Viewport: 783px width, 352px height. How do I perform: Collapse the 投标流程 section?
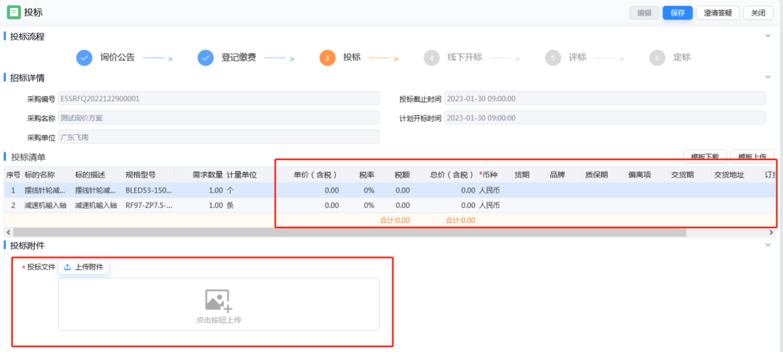pos(768,35)
